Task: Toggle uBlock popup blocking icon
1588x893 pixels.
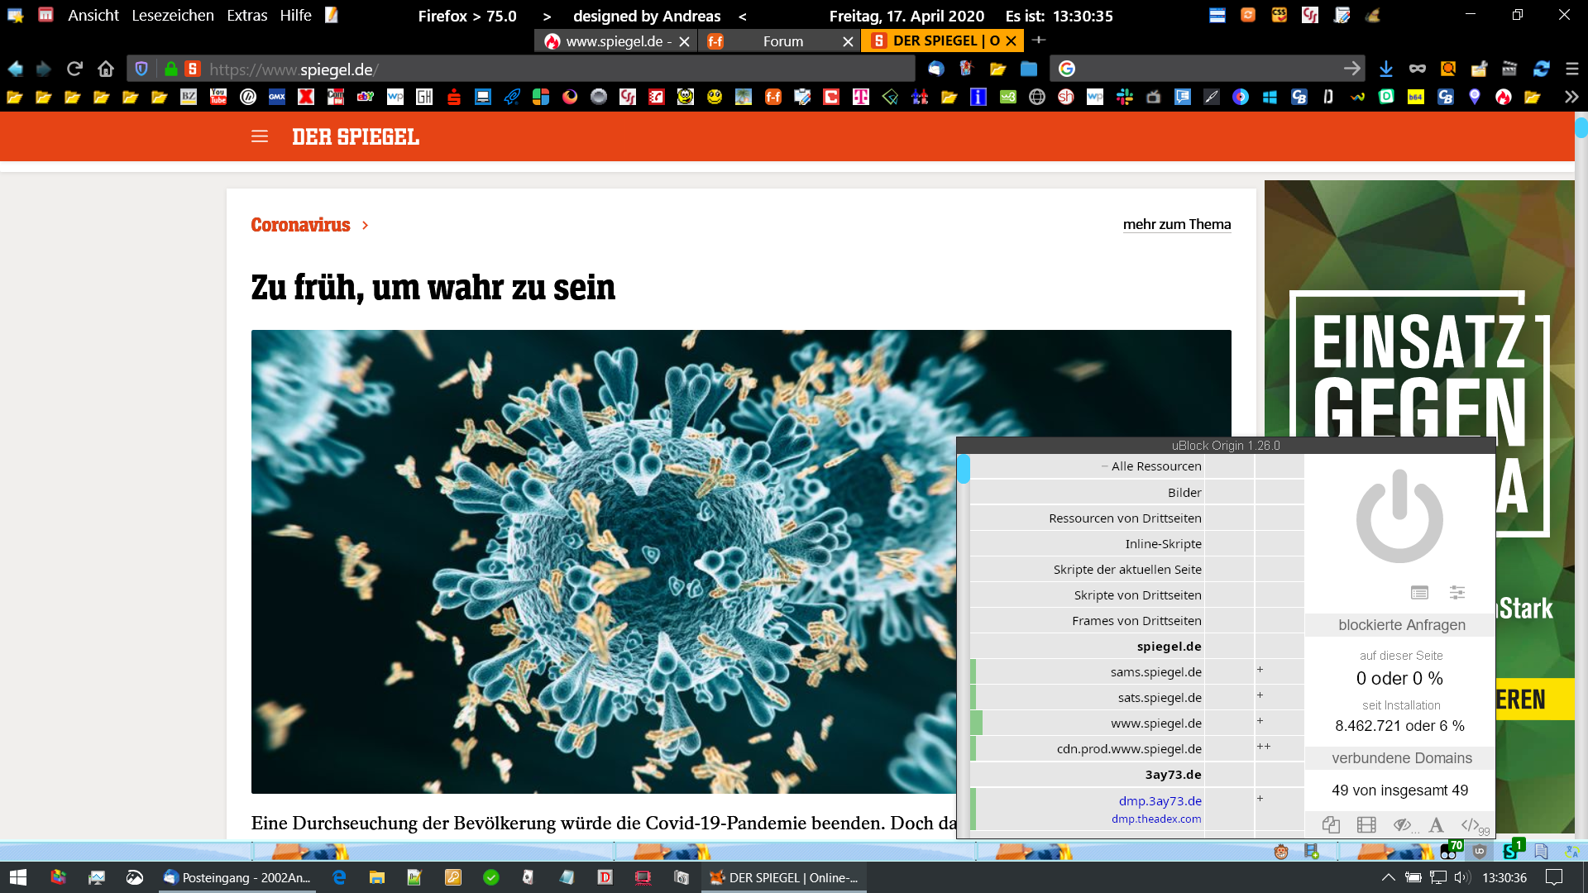Action: (1331, 824)
